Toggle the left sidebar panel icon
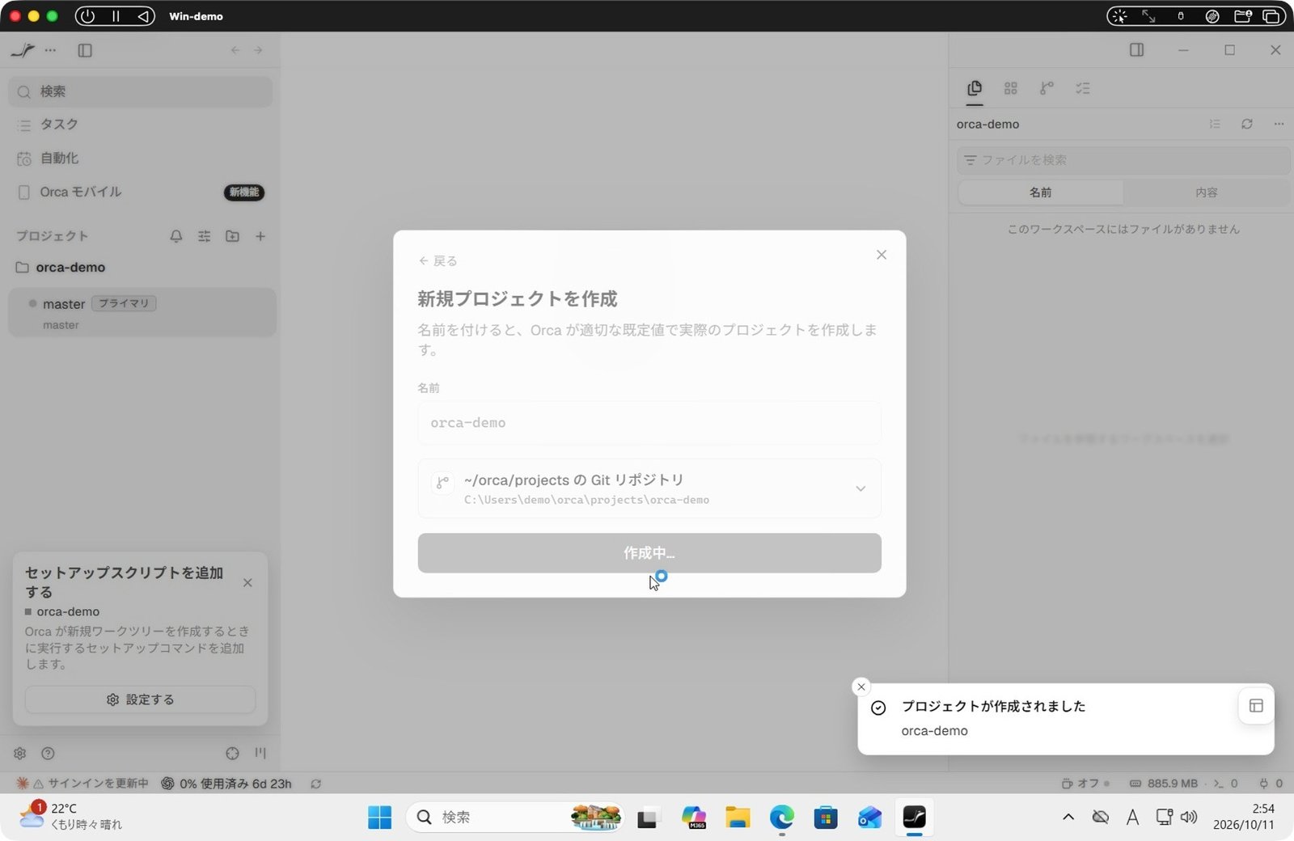Viewport: 1294px width, 841px height. (85, 50)
